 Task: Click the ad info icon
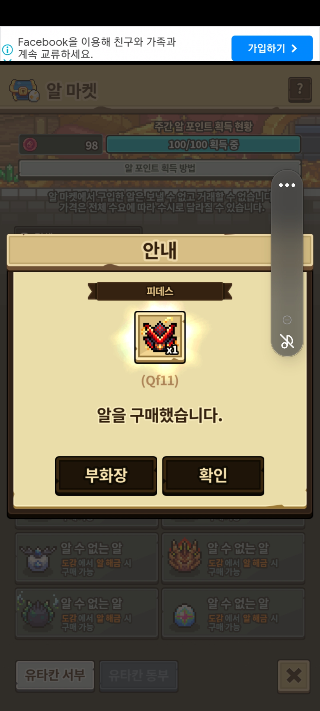pos(7,49)
